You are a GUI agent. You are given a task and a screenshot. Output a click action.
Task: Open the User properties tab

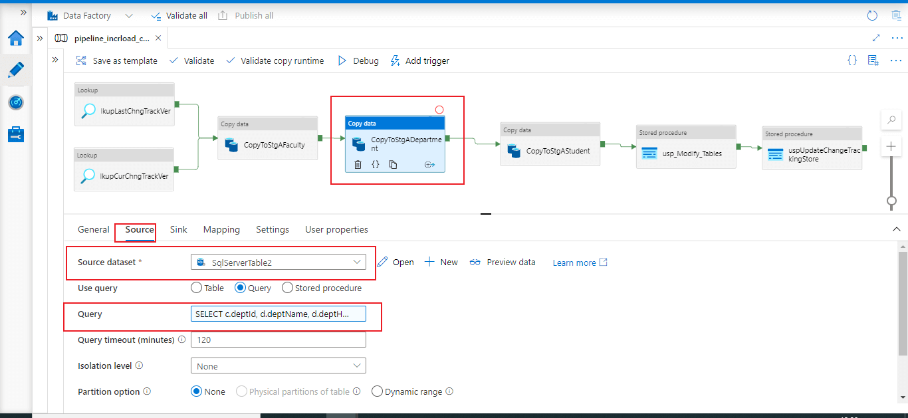[336, 229]
